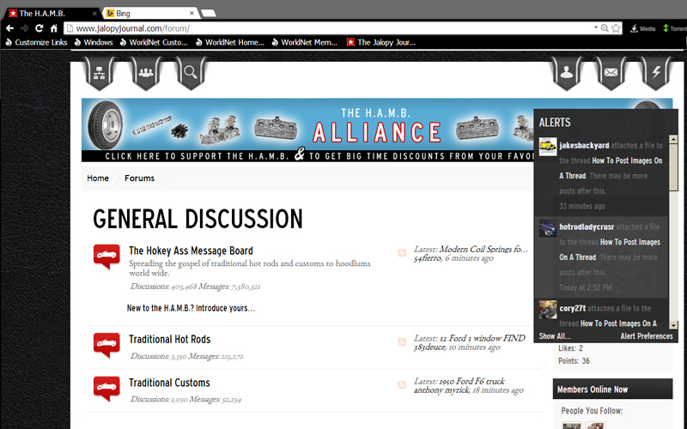Viewport: 687px width, 429px height.
Task: Open the Media extension icon
Action: (x=642, y=28)
